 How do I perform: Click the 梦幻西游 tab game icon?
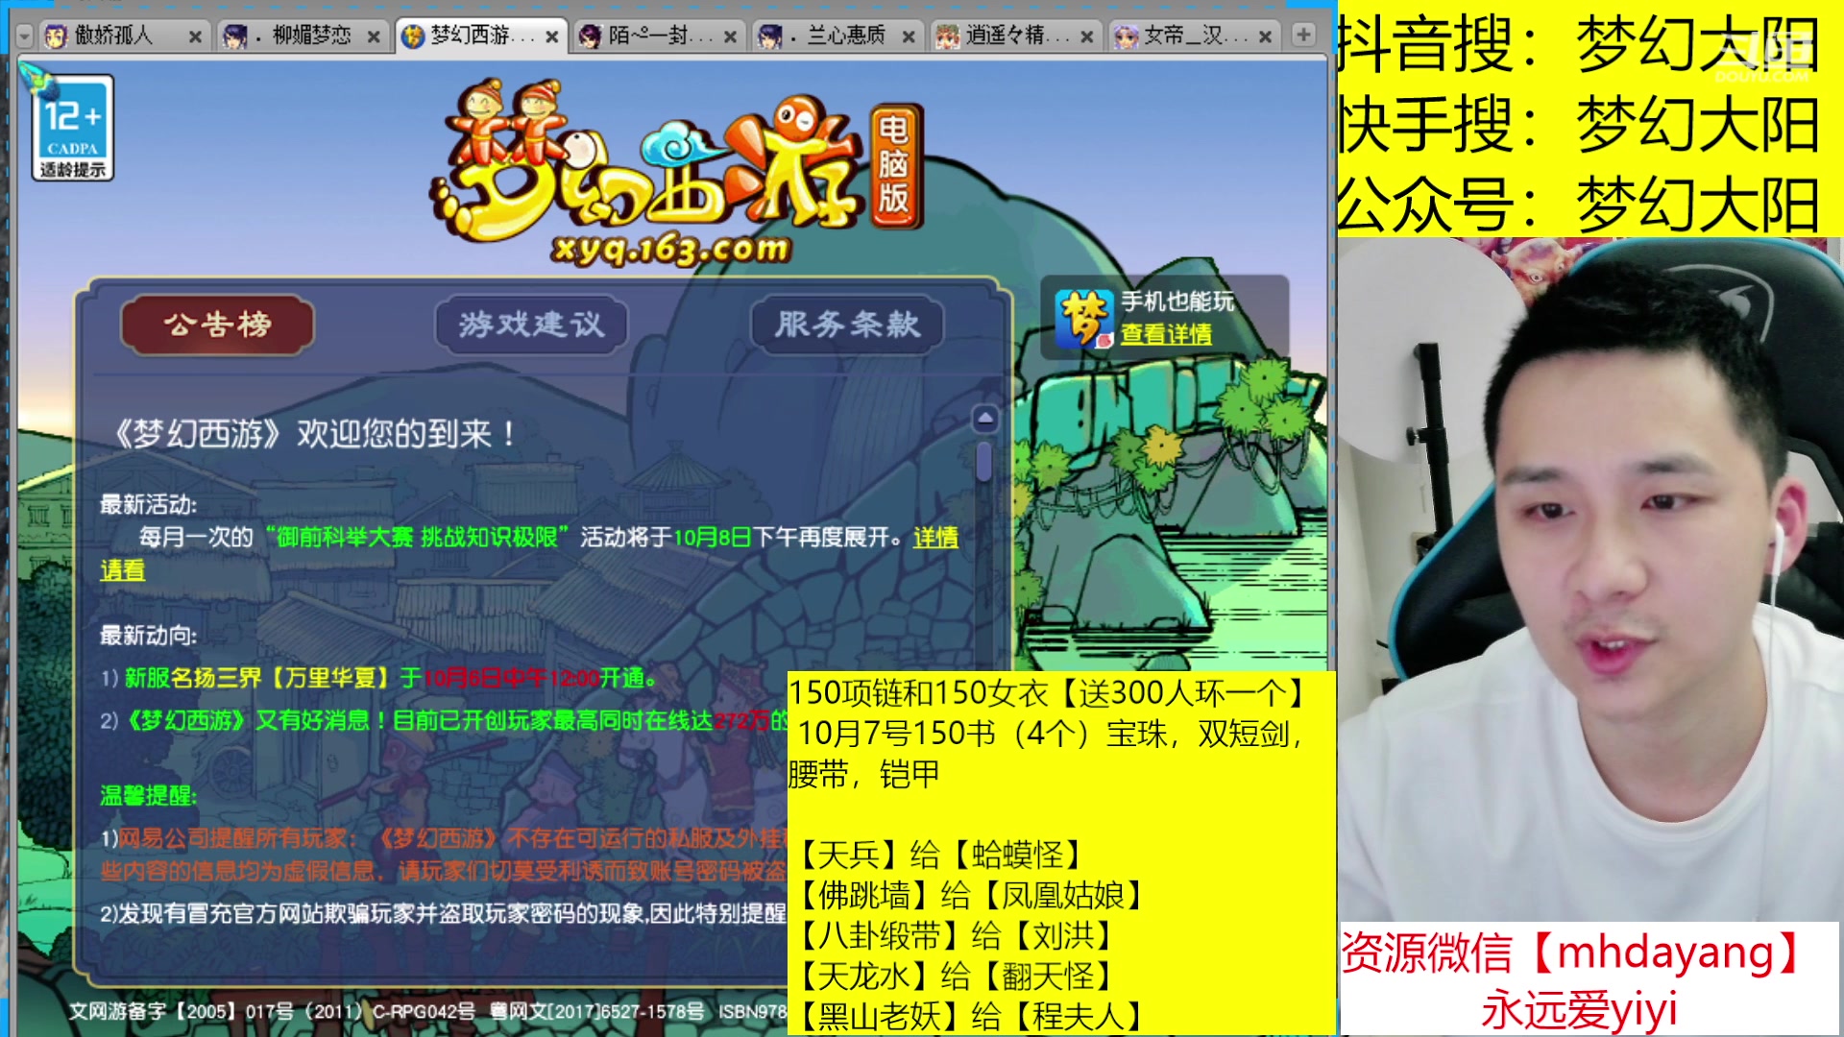[413, 36]
